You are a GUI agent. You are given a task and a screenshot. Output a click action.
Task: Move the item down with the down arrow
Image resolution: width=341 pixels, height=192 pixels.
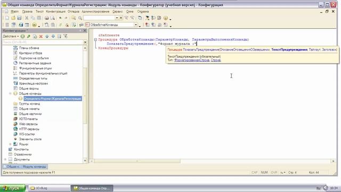(53, 36)
